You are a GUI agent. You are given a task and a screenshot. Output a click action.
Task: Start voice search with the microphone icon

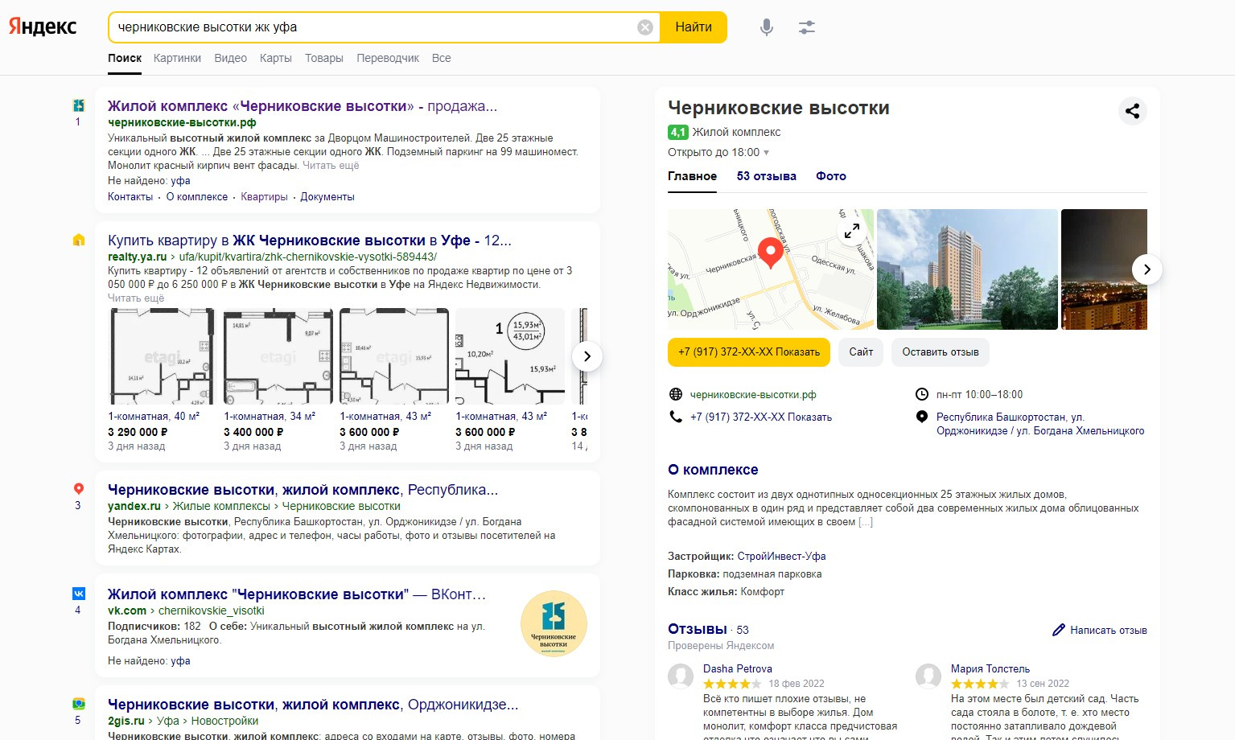[x=767, y=27]
